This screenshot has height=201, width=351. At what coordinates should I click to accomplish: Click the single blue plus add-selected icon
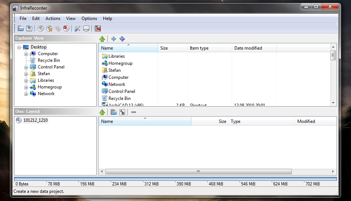click(x=114, y=39)
